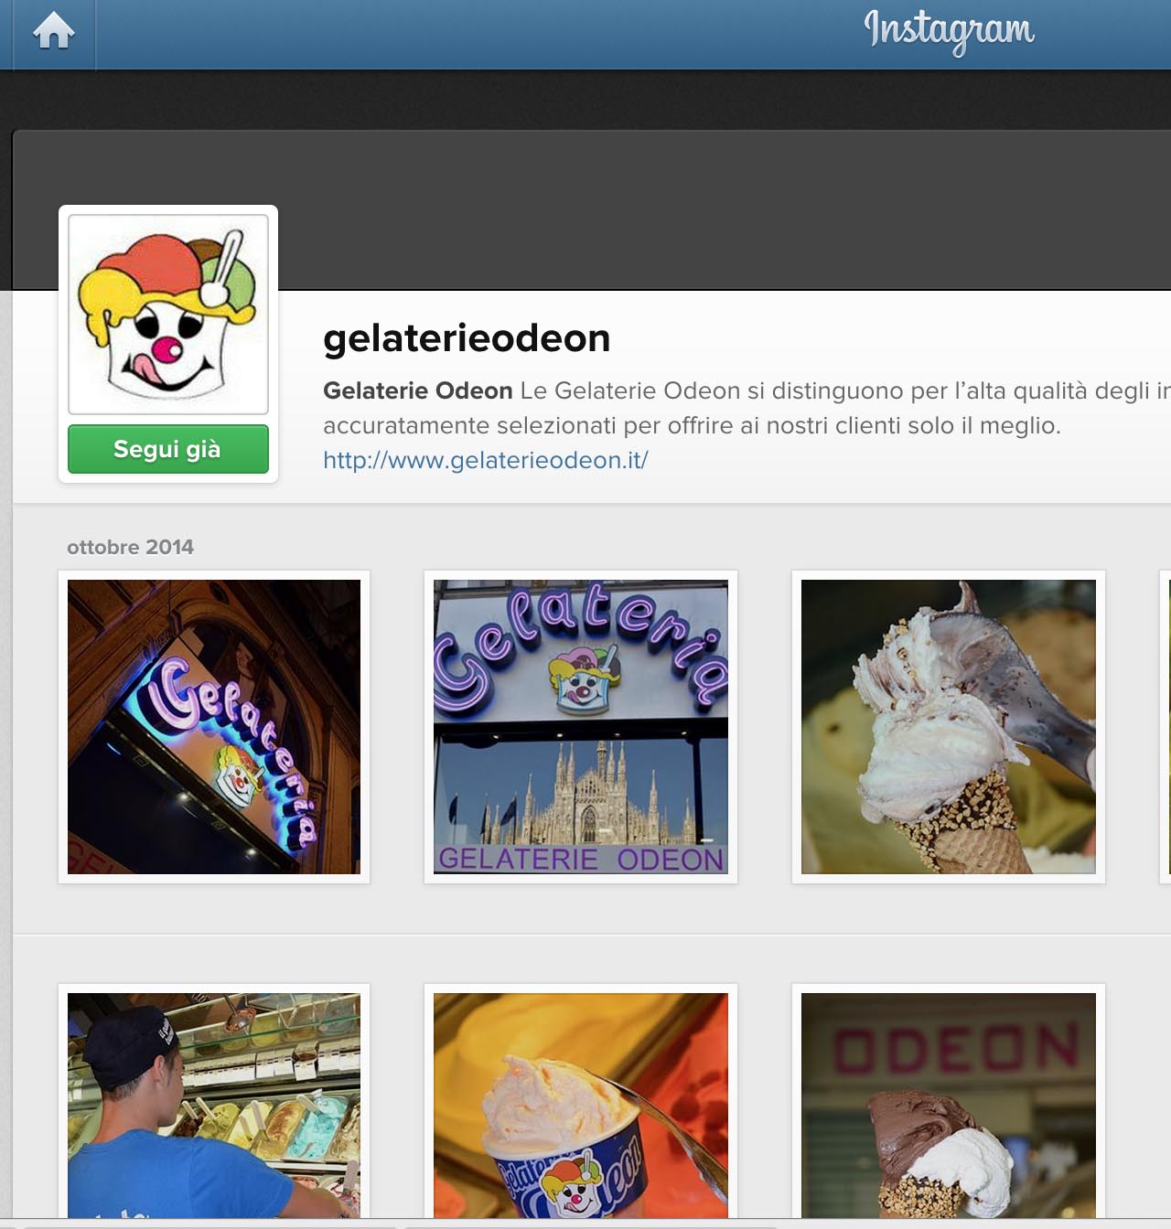The height and width of the screenshot is (1229, 1171).
Task: Click the Instagram logo in header
Action: (950, 30)
